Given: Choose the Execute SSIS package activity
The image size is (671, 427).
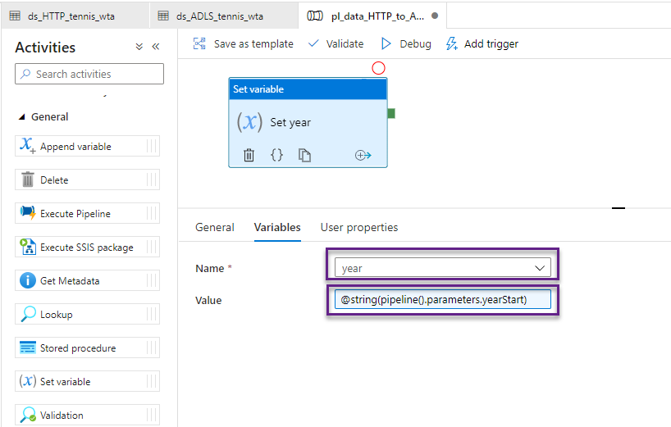Looking at the screenshot, I should [87, 248].
